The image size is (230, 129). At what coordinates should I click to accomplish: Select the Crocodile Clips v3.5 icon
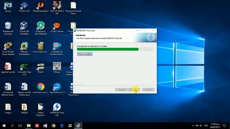(x=24, y=69)
